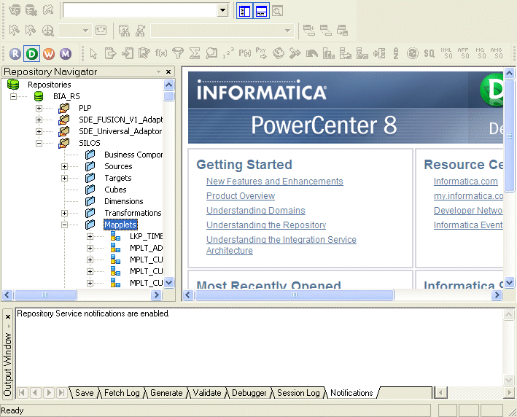Click the BIA_RS repository icon
The width and height of the screenshot is (517, 417).
(39, 96)
